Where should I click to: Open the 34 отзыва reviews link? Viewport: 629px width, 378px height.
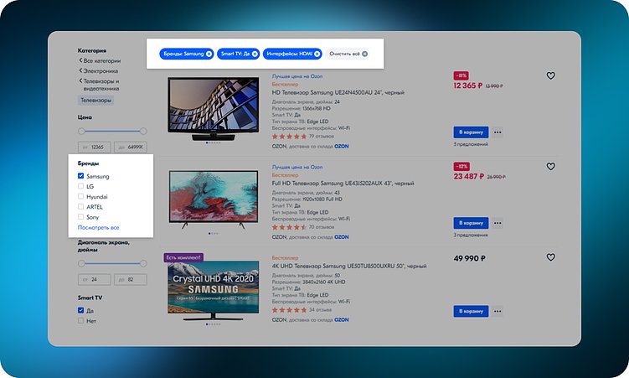pos(320,310)
